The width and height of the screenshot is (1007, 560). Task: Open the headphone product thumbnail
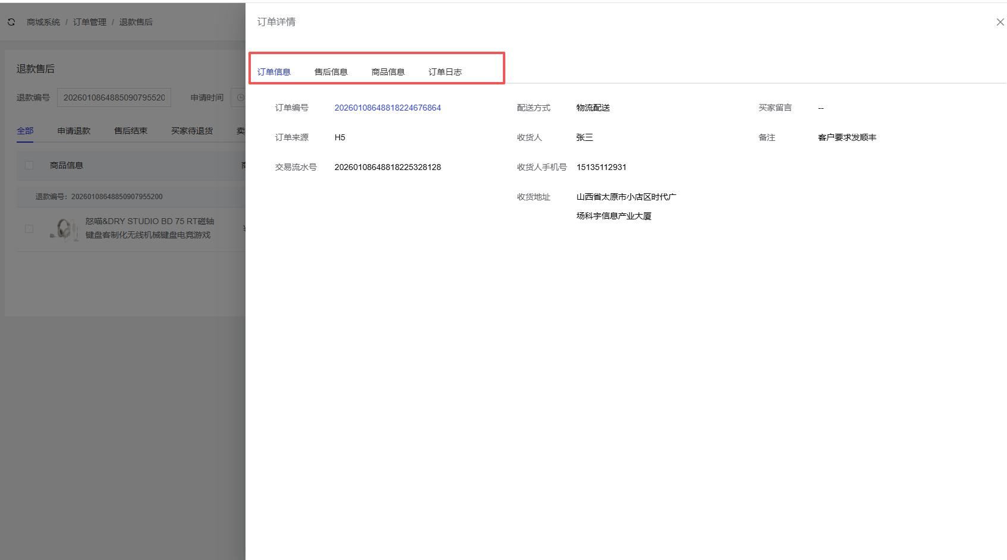click(64, 229)
